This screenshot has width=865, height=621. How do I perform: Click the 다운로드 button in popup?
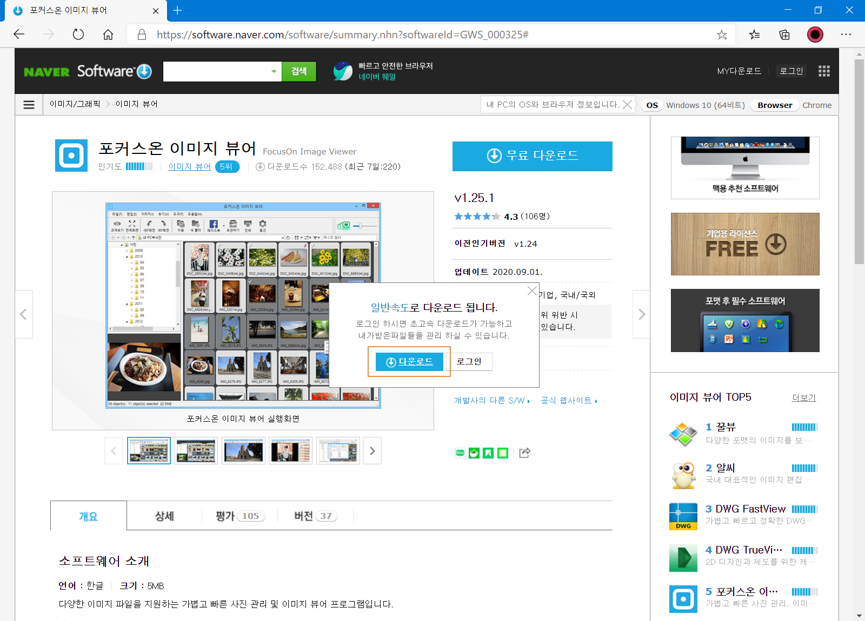[x=409, y=362]
